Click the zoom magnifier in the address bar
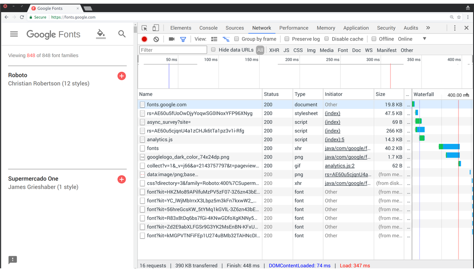474x272 pixels. (x=452, y=17)
